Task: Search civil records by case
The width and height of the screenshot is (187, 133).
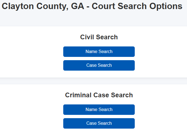Action: coord(99,65)
